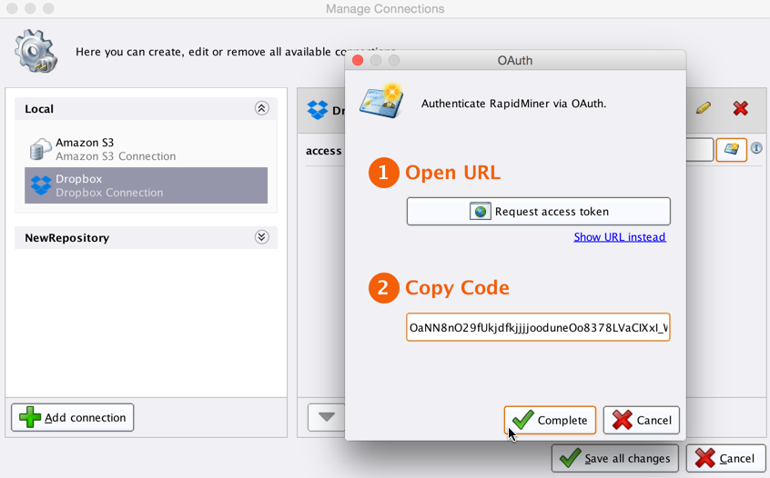Screen dimensions: 770x478
Task: Confirm with the Complete button
Action: [x=550, y=420]
